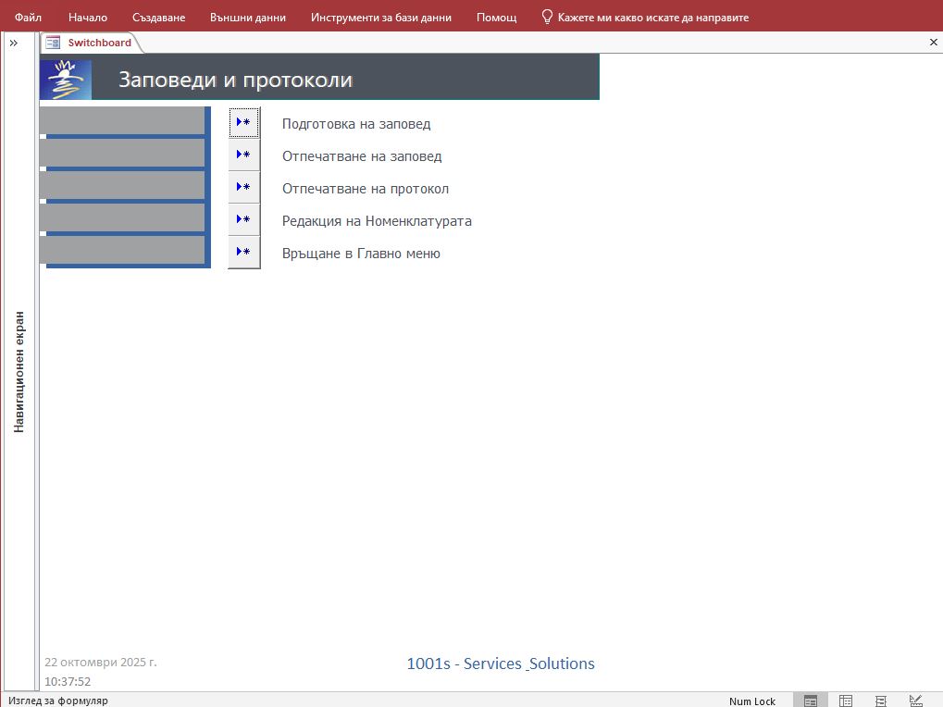Click the switchboard logo image
Image resolution: width=943 pixels, height=707 pixels.
[x=64, y=79]
